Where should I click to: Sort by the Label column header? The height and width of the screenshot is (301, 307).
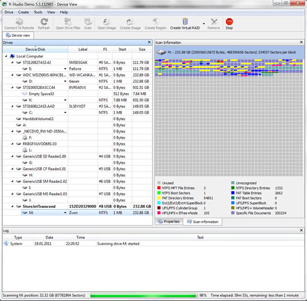(83, 49)
